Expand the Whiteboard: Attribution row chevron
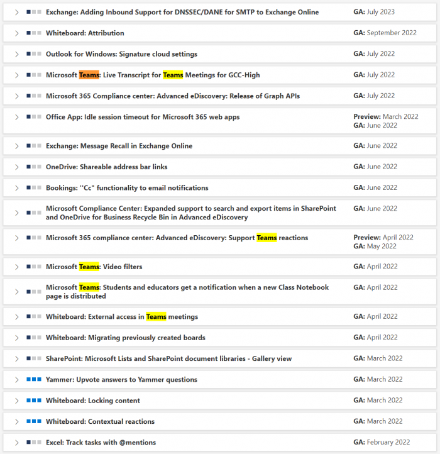440x454 pixels. [x=17, y=33]
